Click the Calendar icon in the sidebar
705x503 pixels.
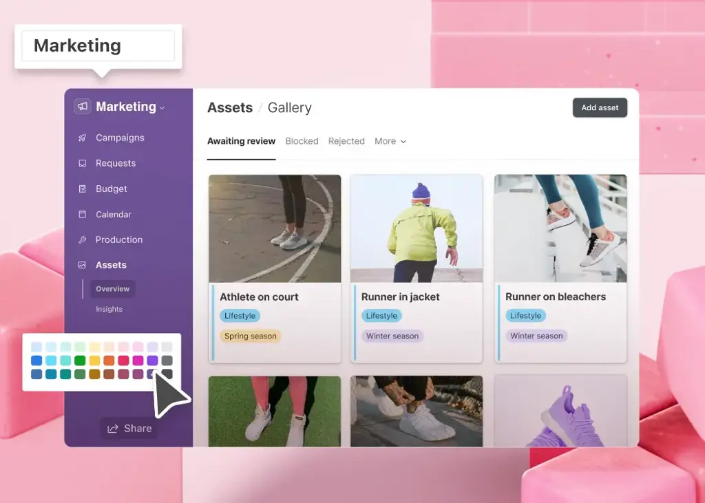pos(82,214)
